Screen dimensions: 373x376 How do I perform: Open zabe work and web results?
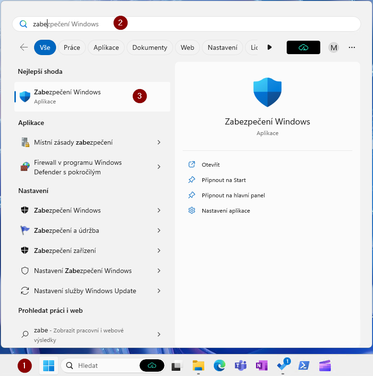[x=93, y=335]
